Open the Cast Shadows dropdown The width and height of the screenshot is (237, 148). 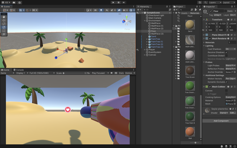pos(230,49)
